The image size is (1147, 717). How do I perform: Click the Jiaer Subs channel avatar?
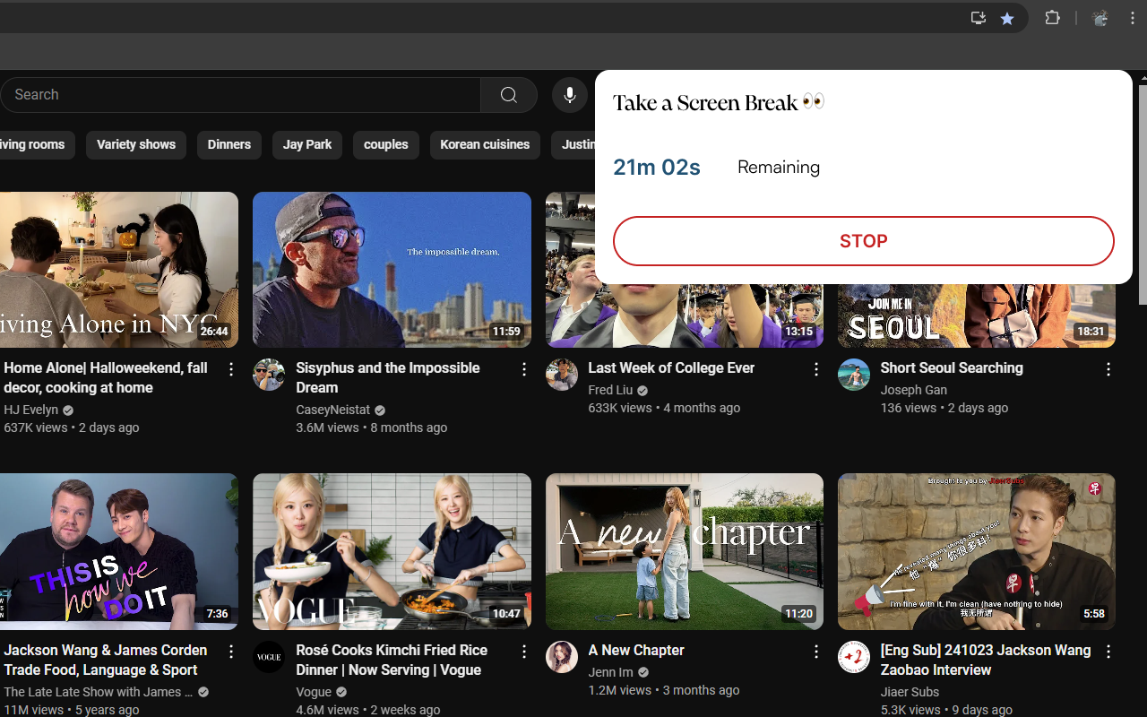(x=854, y=657)
